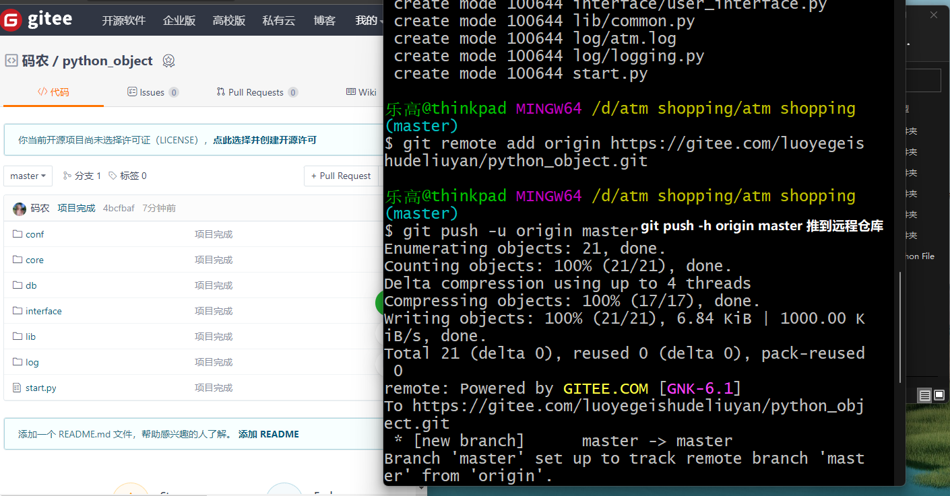Viewport: 950px width, 496px height.
Task: Click the db folder icon
Action: coord(18,285)
